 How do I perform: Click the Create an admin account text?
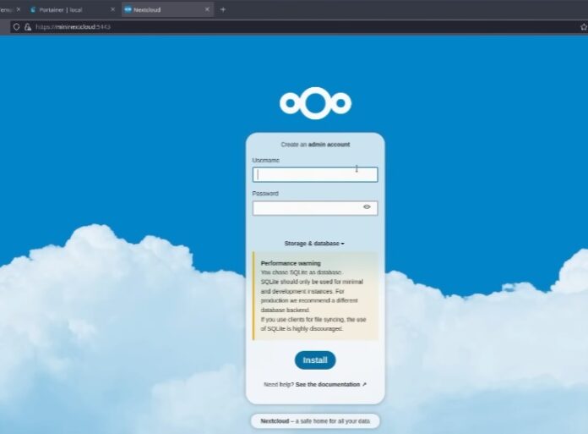pos(315,145)
